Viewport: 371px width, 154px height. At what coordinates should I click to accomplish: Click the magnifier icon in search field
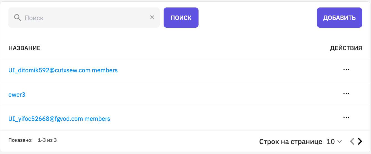[18, 18]
